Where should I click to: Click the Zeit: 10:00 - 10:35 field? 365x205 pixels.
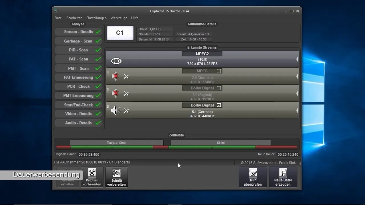tap(194, 39)
